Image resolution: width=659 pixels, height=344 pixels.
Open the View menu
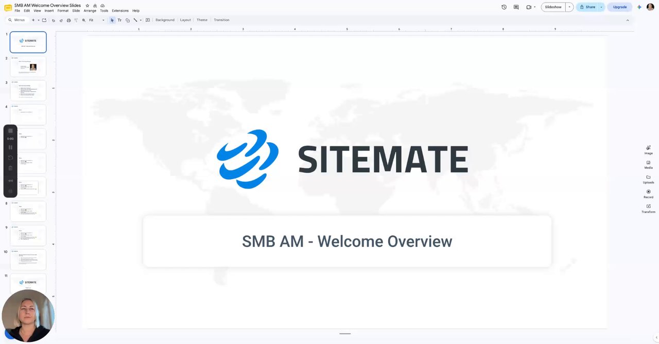pyautogui.click(x=37, y=11)
